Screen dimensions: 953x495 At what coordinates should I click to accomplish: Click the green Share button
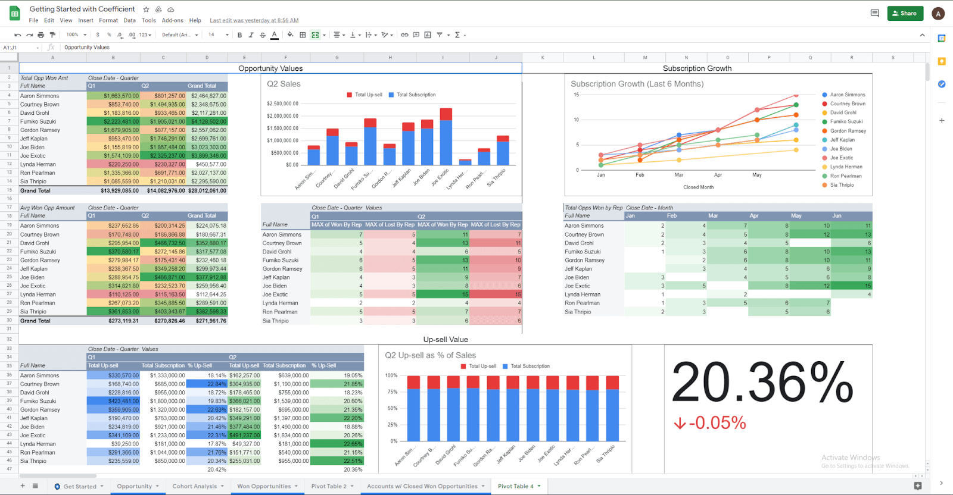pyautogui.click(x=905, y=13)
